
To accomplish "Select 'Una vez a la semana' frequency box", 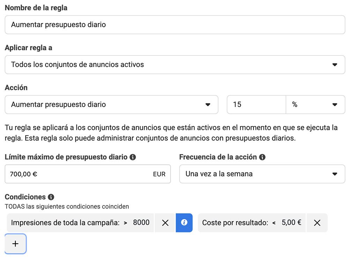I will coord(262,174).
